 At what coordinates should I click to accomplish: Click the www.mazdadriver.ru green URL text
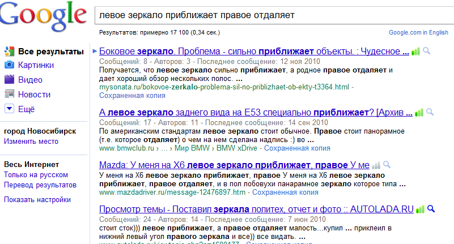click(172, 192)
